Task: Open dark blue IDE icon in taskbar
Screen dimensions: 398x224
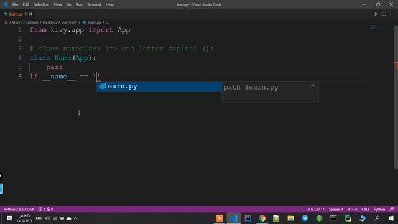Action: pos(248,218)
